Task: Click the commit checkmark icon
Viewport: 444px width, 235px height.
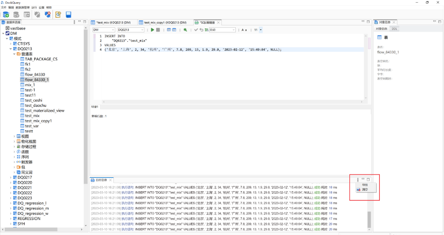Action: 196,30
